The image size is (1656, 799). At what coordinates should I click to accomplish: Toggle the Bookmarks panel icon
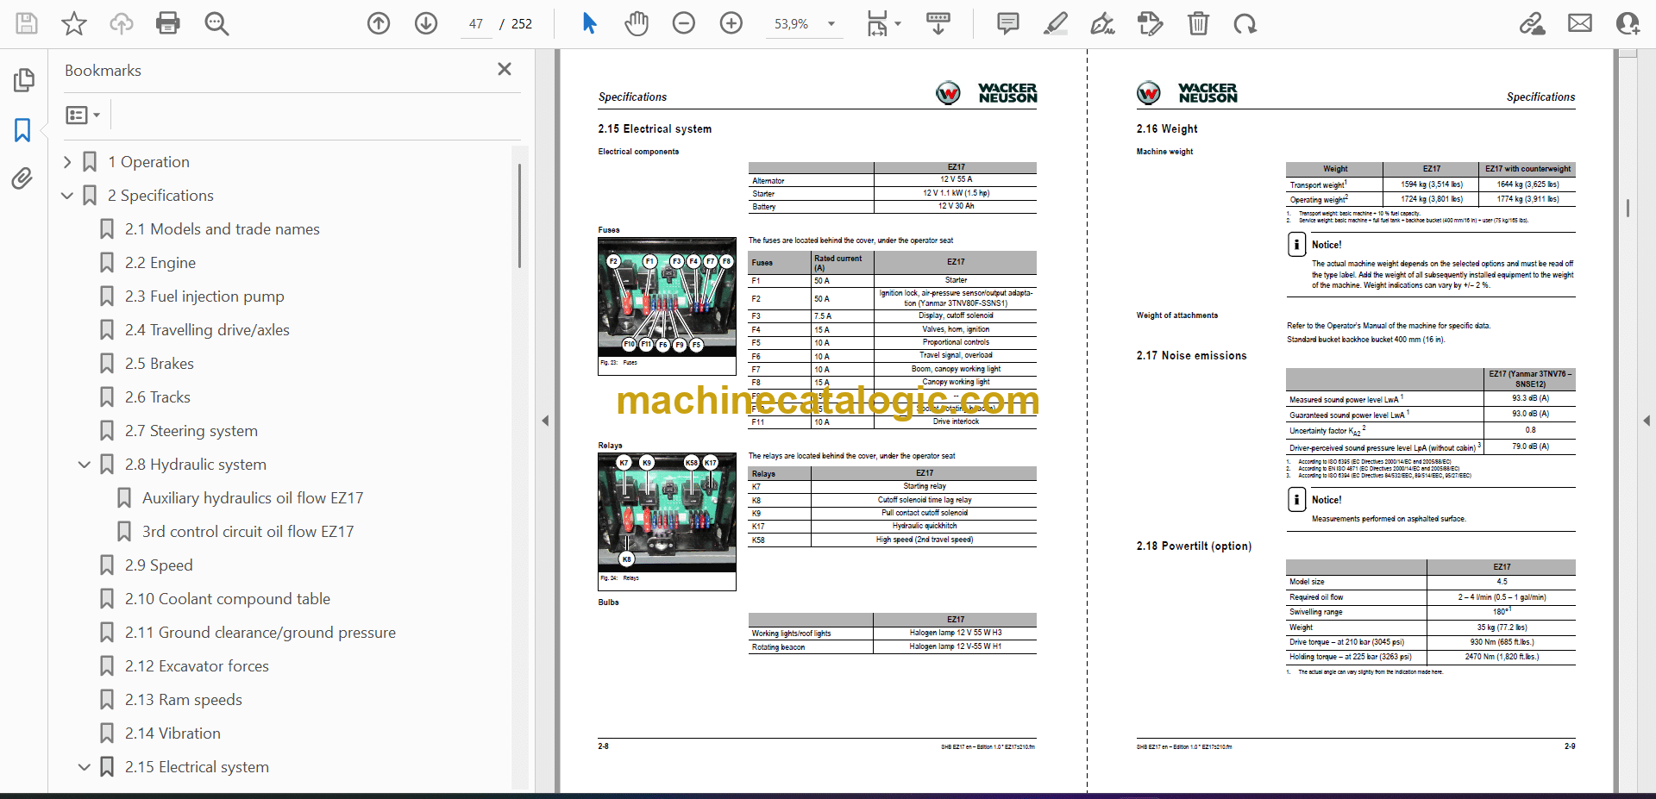(23, 130)
